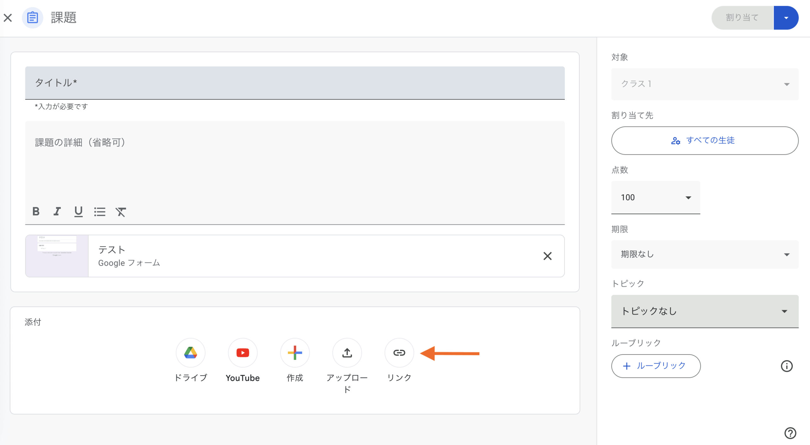810x445 pixels.
Task: Open the 100 points dropdown
Action: tap(656, 197)
